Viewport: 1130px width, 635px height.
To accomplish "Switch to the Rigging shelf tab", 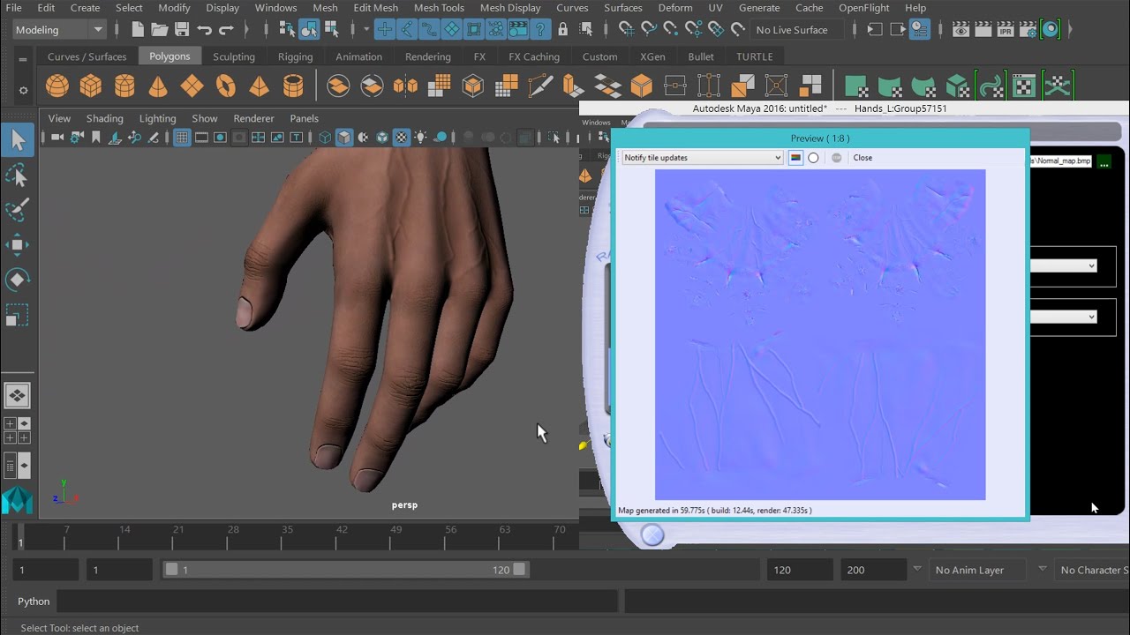I will tap(295, 56).
